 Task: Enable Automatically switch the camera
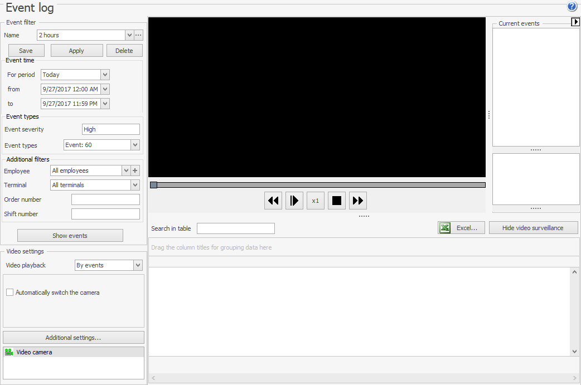10,293
